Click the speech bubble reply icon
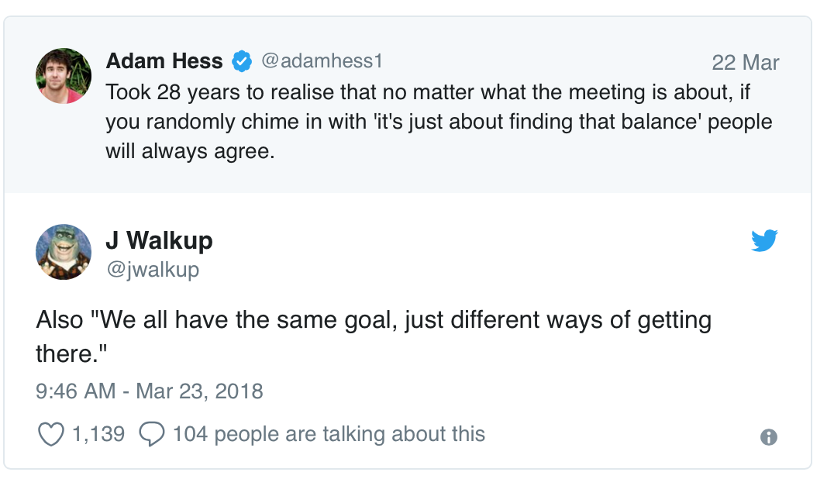 coord(151,434)
